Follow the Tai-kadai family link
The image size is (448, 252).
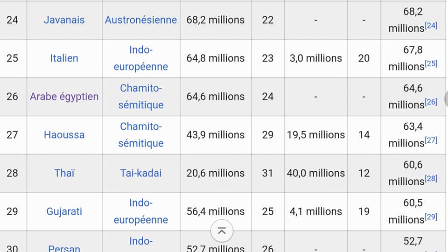tap(140, 173)
